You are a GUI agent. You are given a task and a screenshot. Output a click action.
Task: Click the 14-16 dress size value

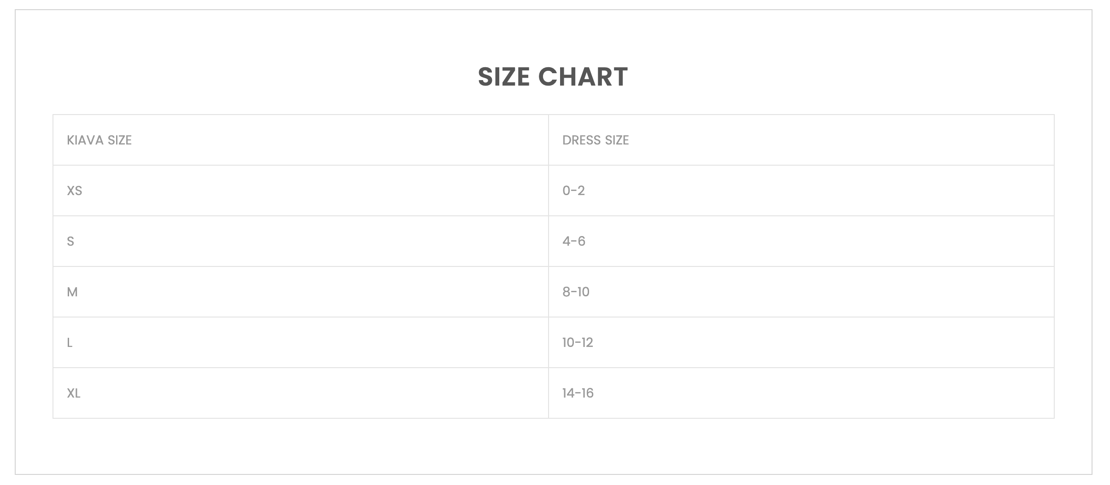pos(578,393)
